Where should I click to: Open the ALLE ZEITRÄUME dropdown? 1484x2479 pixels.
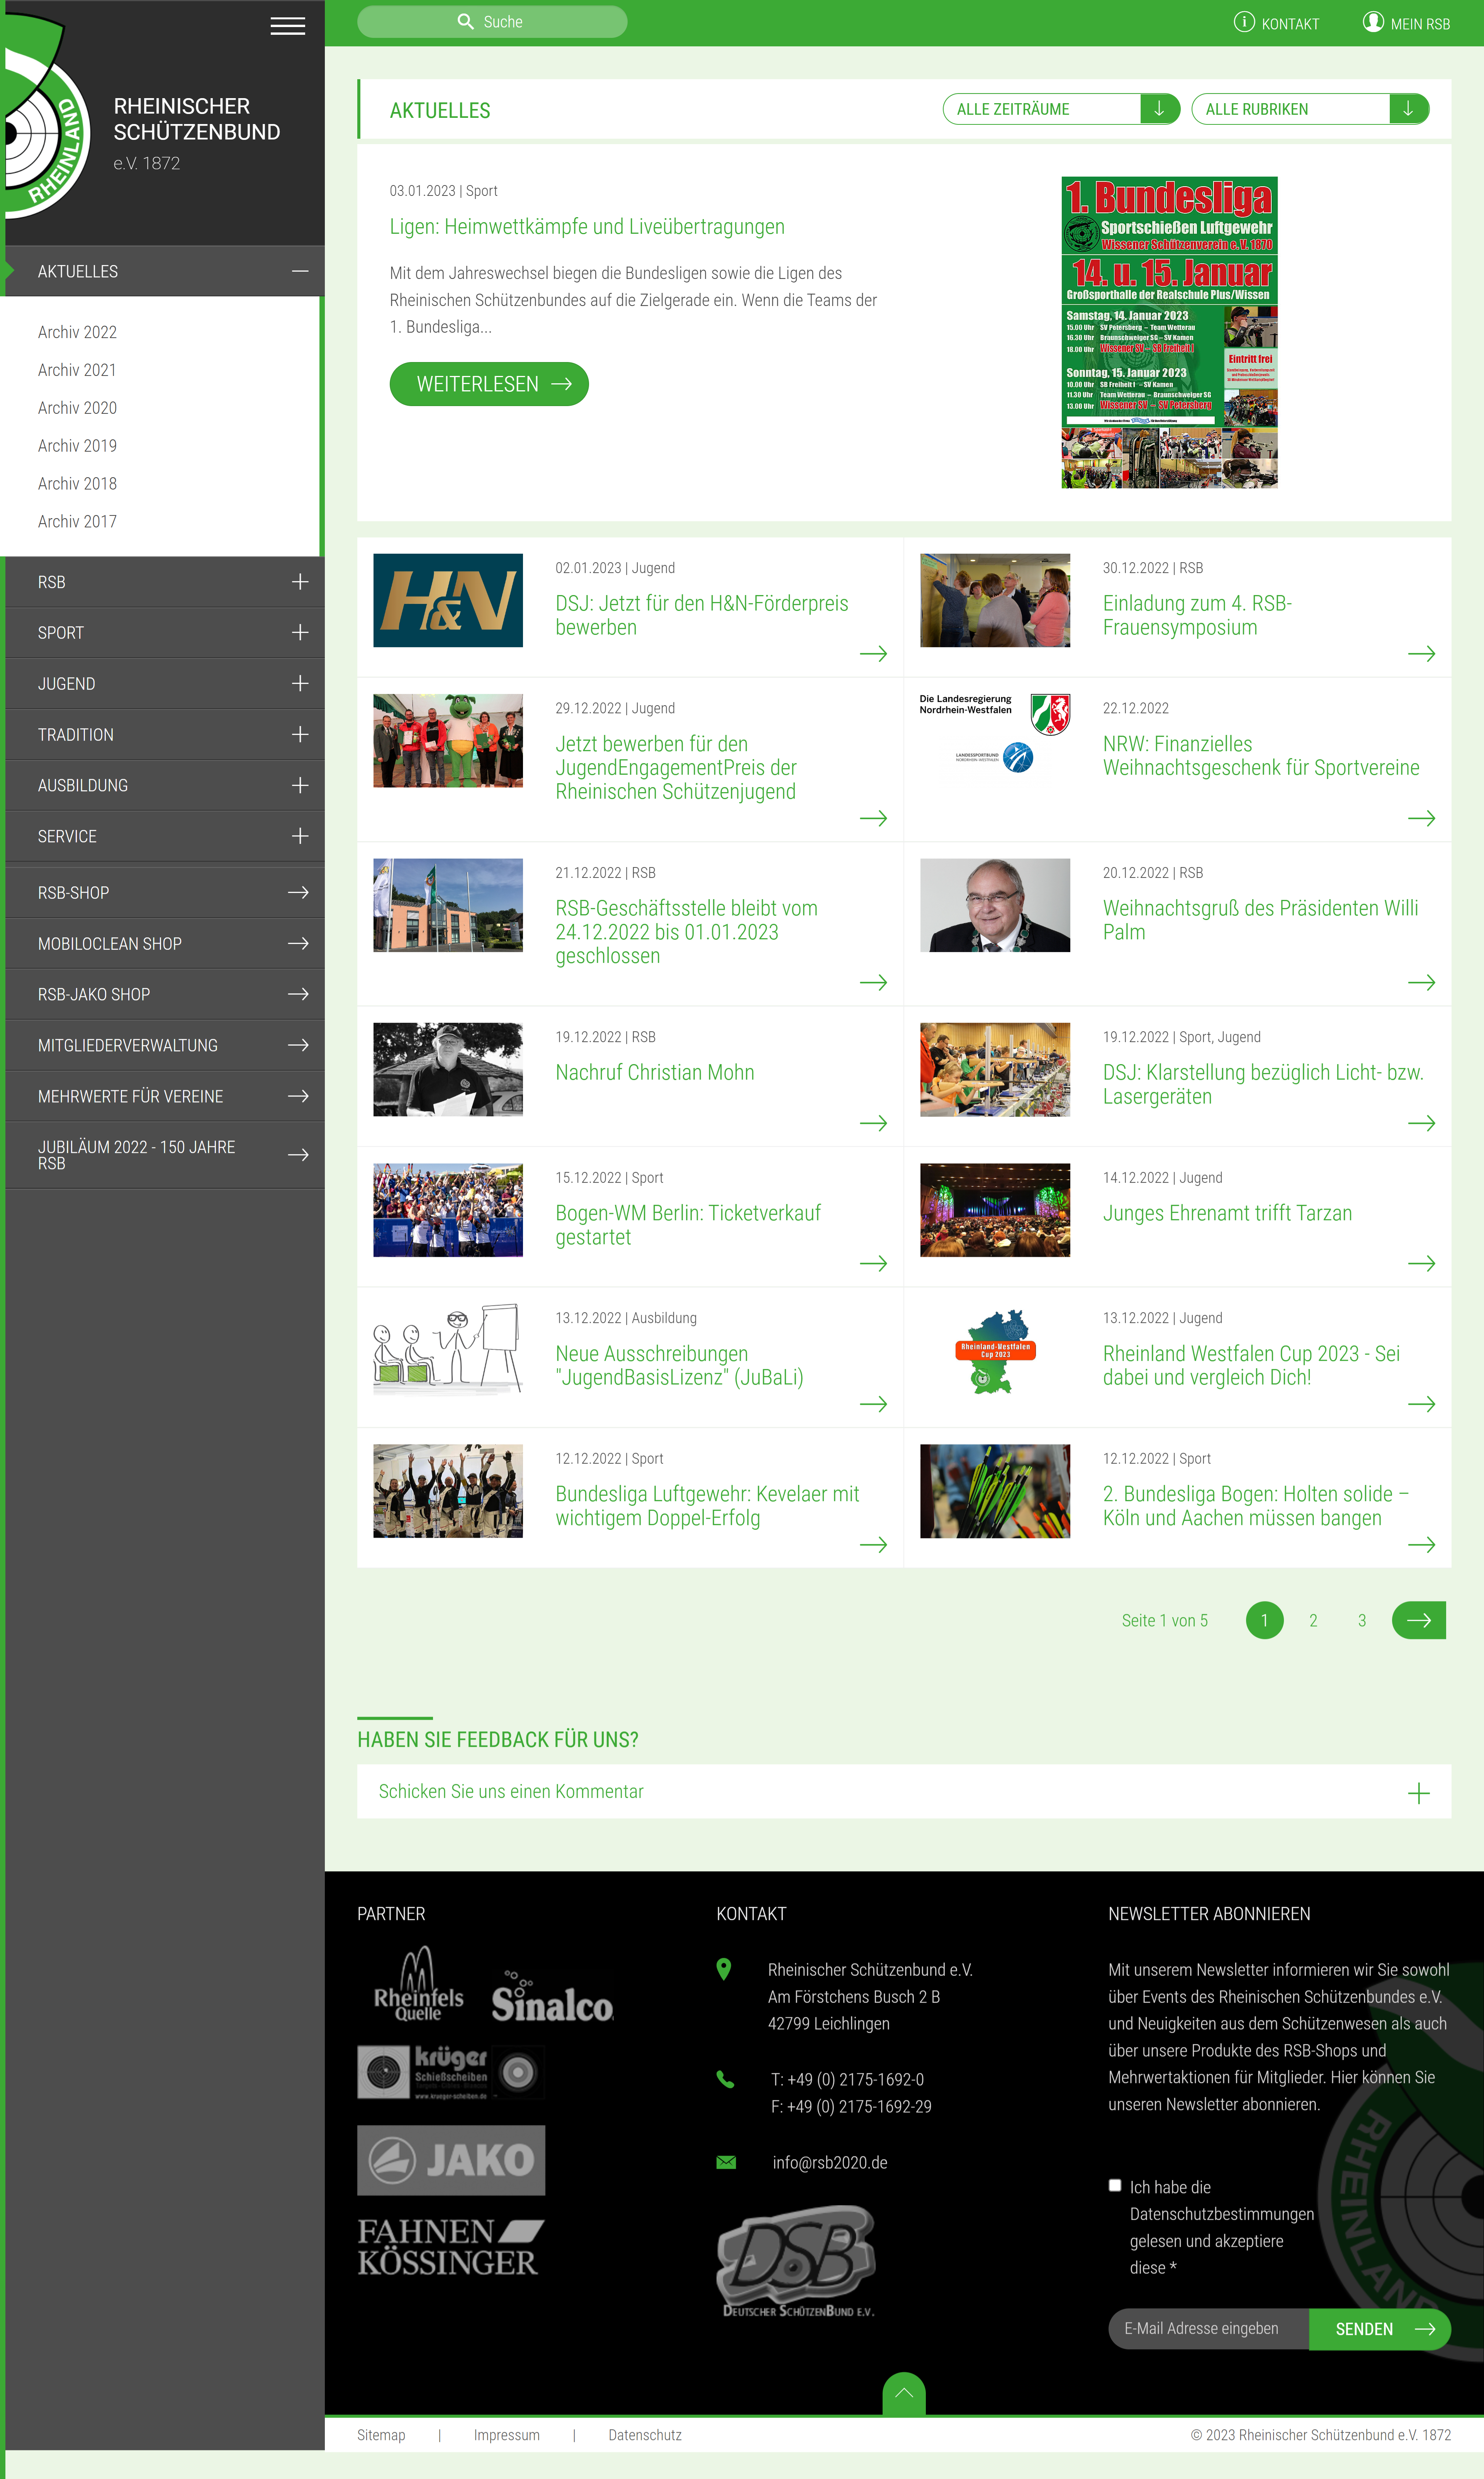pos(1061,109)
